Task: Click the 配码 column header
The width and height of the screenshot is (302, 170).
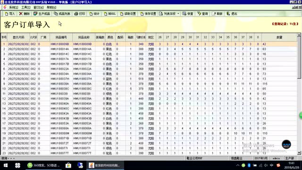Action: click(120, 37)
